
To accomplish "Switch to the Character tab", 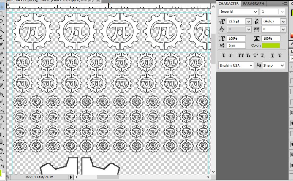I will pos(228,3).
